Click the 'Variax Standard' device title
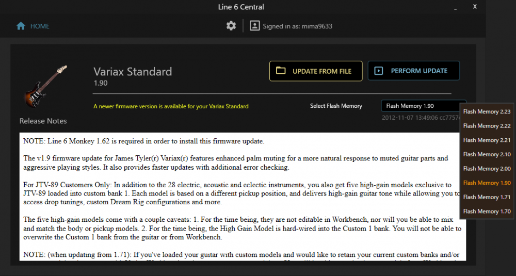Image resolution: width=516 pixels, height=276 pixels. (133, 71)
